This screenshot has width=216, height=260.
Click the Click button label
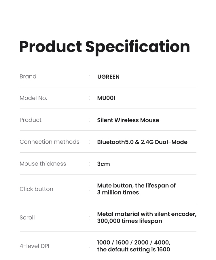pos(36,189)
